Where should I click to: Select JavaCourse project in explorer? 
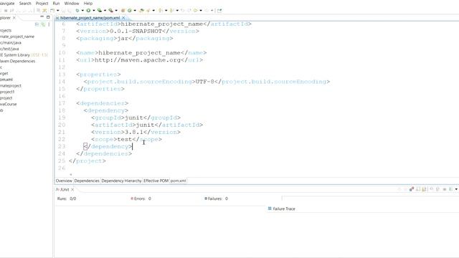[x=8, y=104]
